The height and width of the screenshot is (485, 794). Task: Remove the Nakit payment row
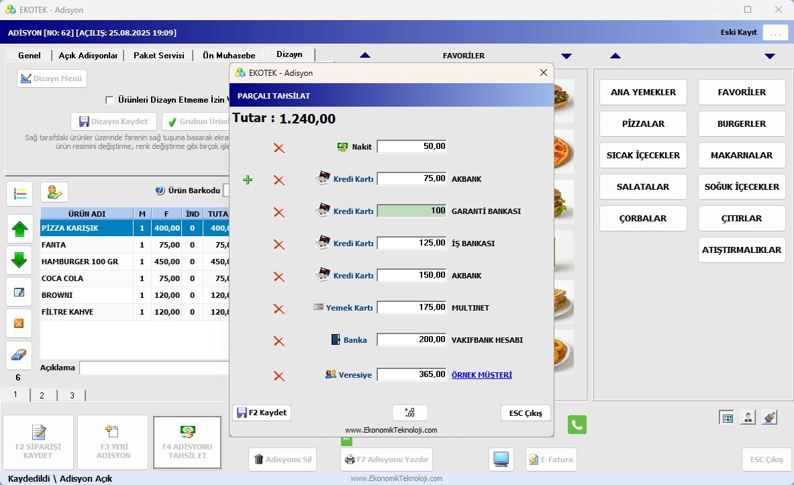(279, 148)
